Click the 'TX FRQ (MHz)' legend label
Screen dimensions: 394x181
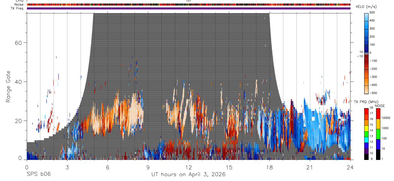(x=366, y=102)
